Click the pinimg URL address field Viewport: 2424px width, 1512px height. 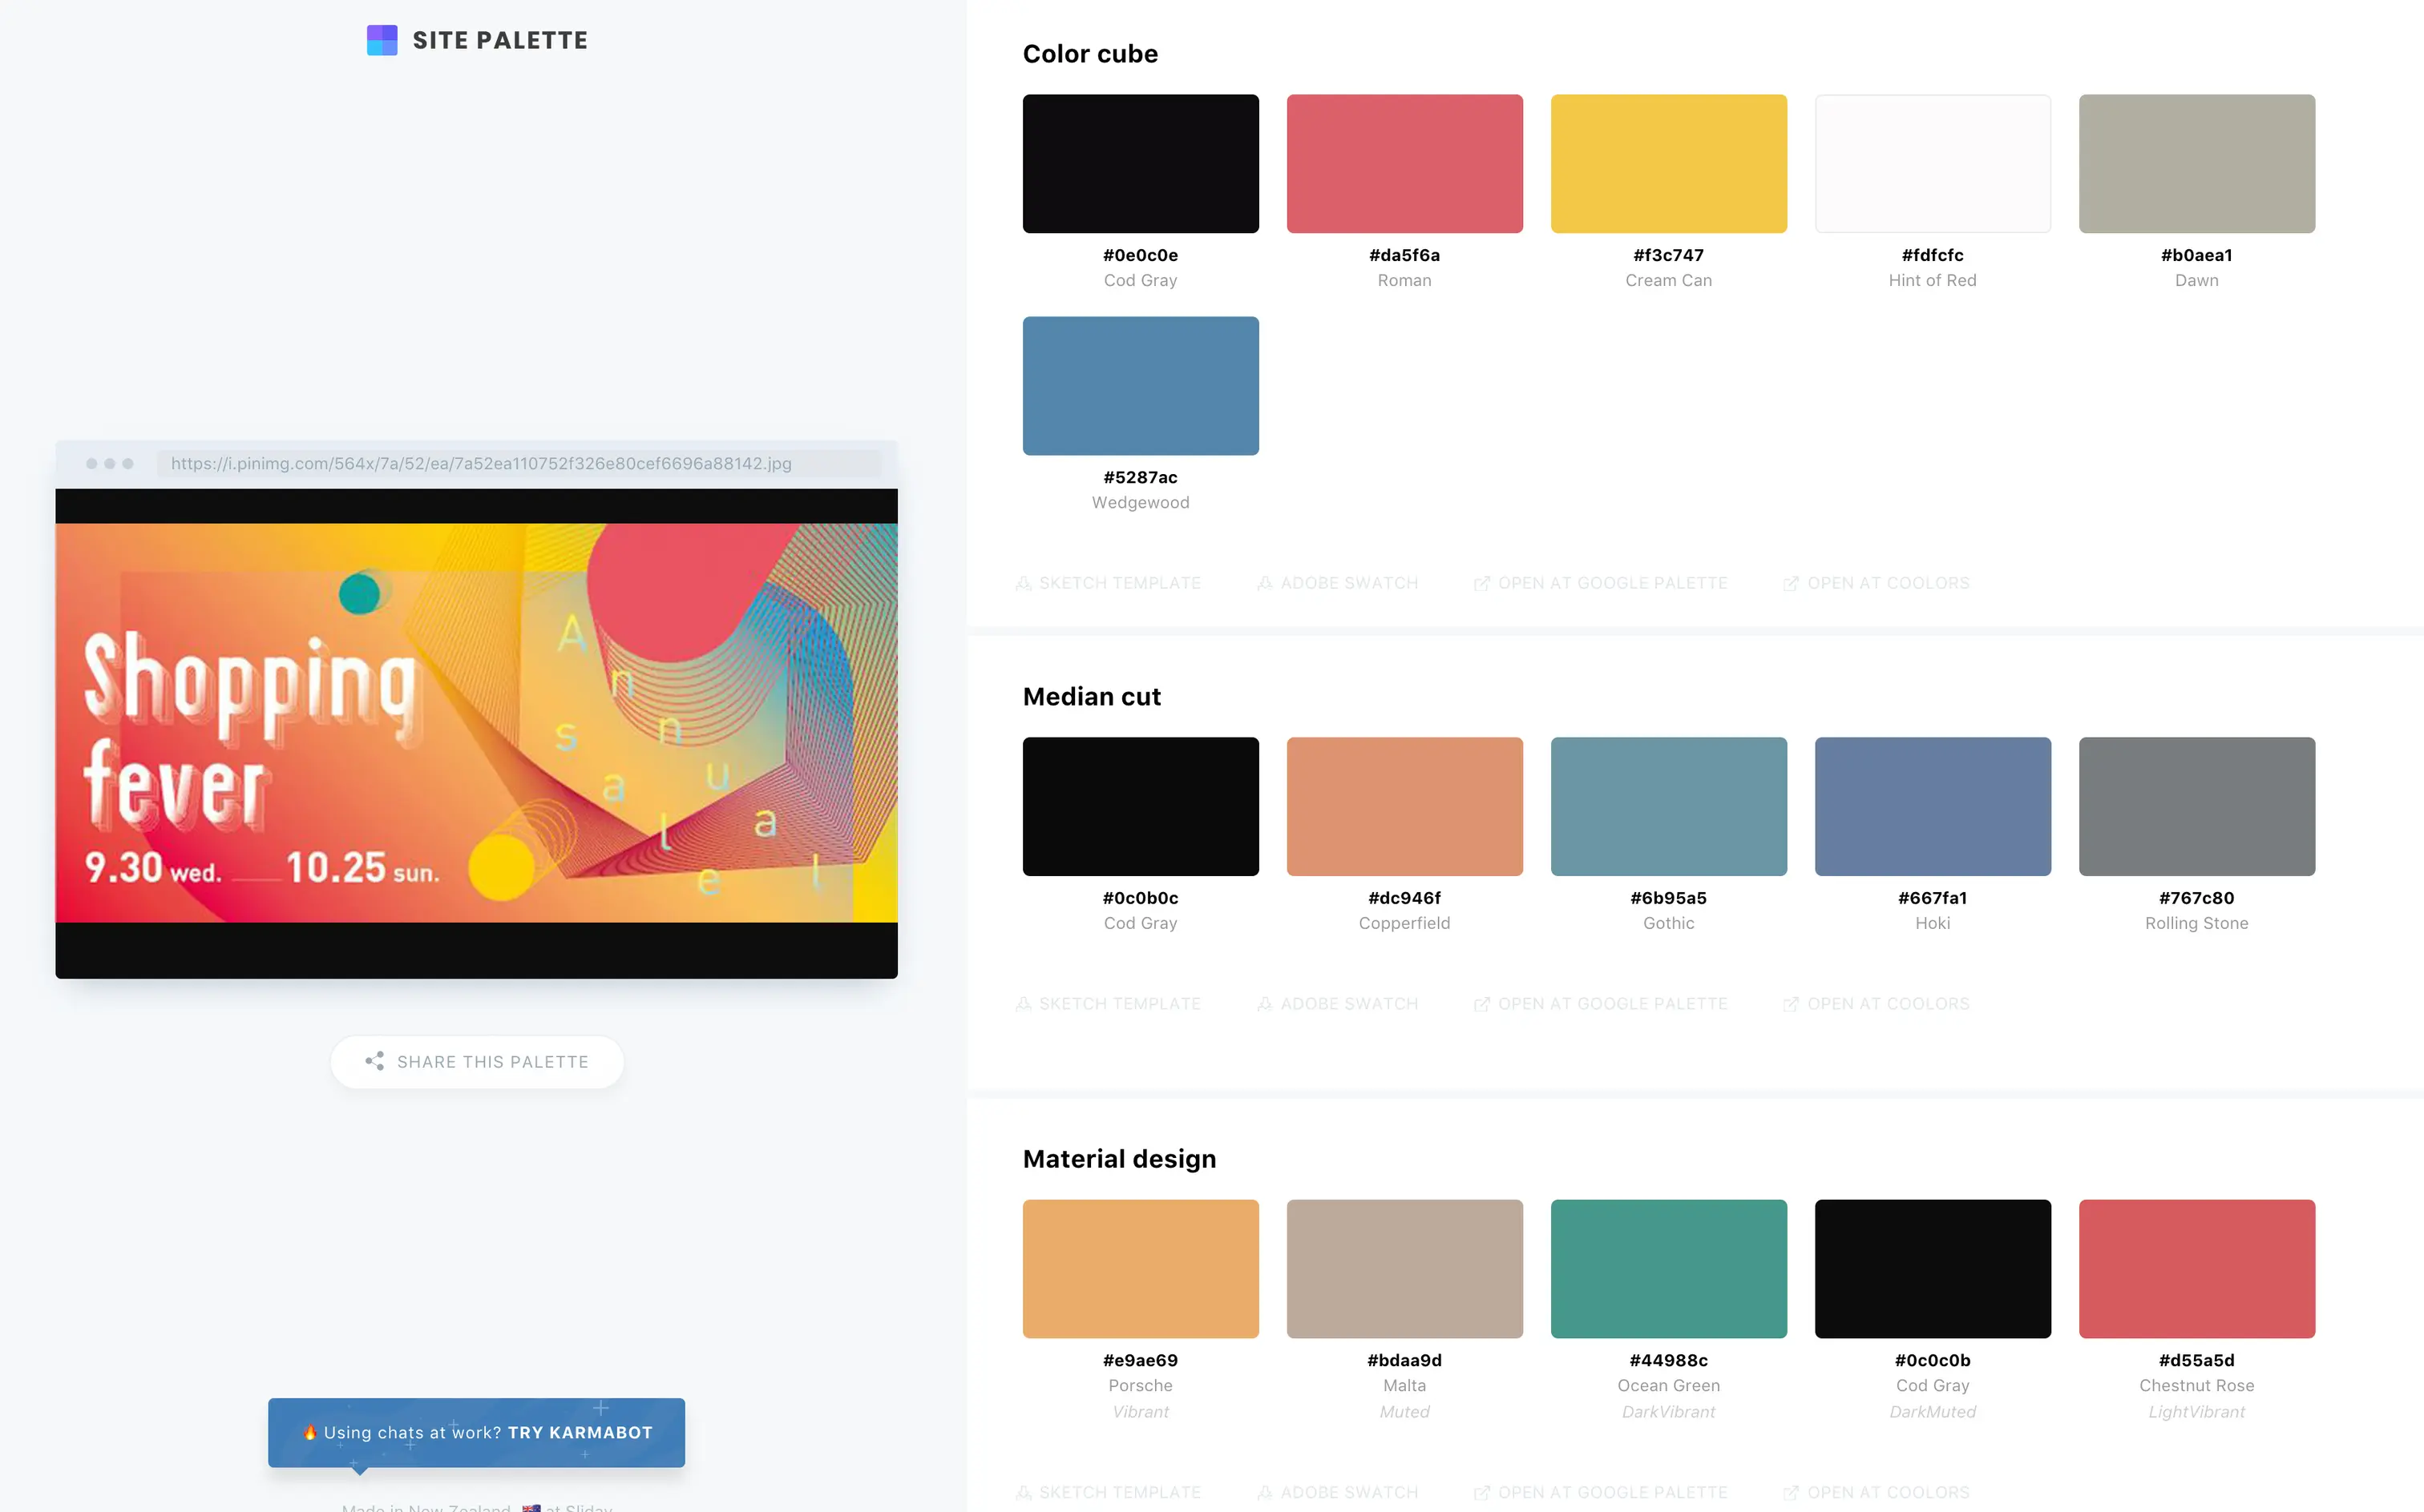click(x=519, y=464)
